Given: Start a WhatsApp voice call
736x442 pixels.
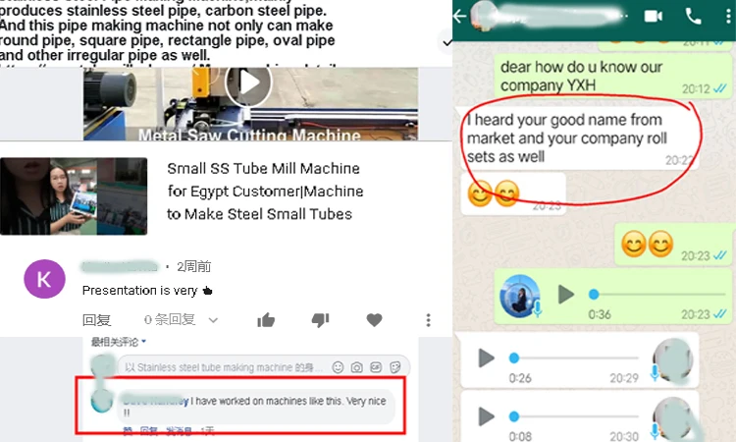Looking at the screenshot, I should pos(693,17).
